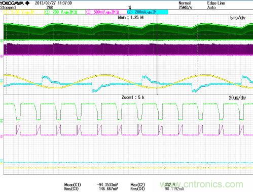Select green channel 2 200 V/div label
This screenshot has width=253, height=192.
pos(65,12)
